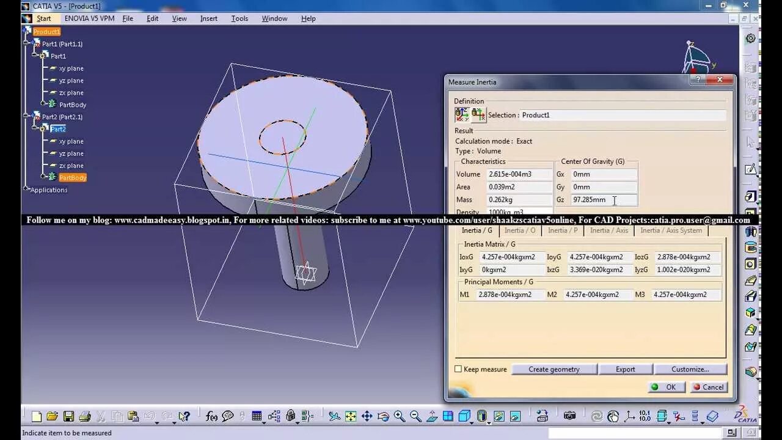Click the Cancel button
The width and height of the screenshot is (782, 440).
708,387
